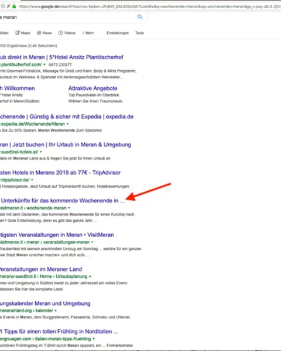Open Tipps für einen tollen Frühling result
Viewport: 281px width, 351px height.
coord(59,331)
